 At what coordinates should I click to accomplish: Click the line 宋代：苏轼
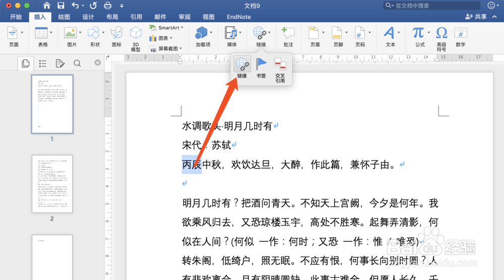click(206, 145)
